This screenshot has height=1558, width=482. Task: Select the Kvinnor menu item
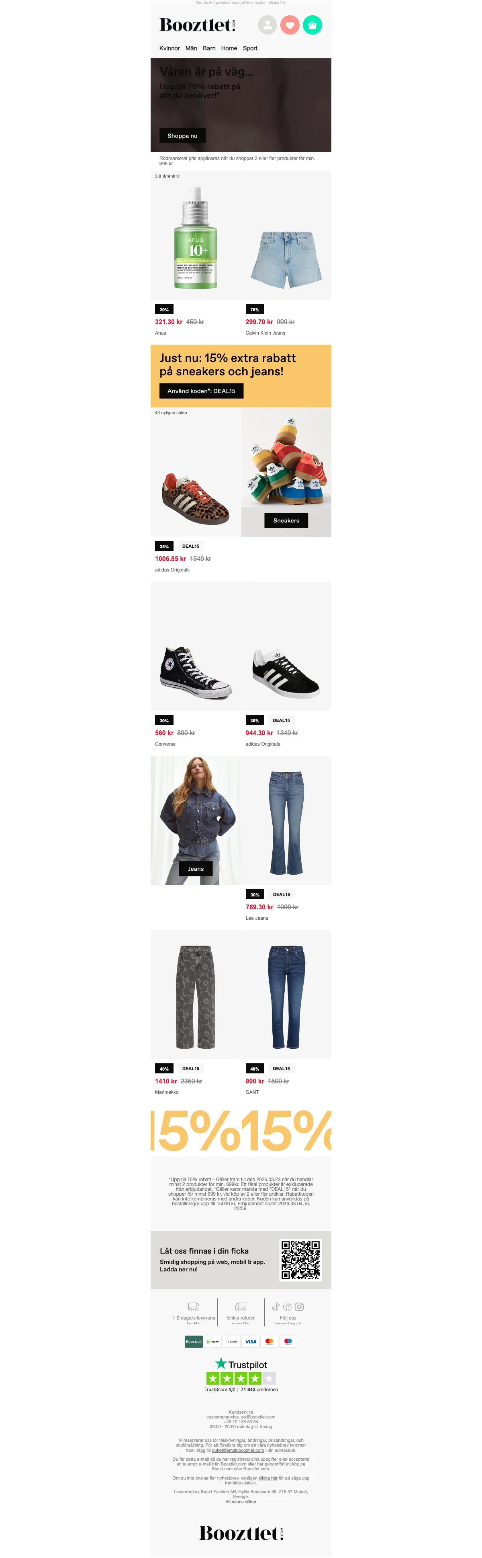click(169, 48)
